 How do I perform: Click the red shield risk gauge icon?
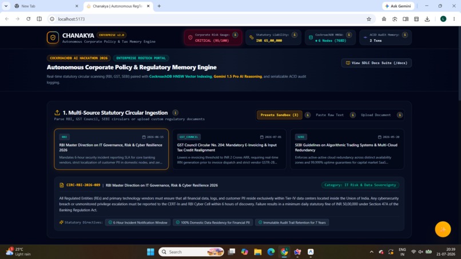coord(190,38)
